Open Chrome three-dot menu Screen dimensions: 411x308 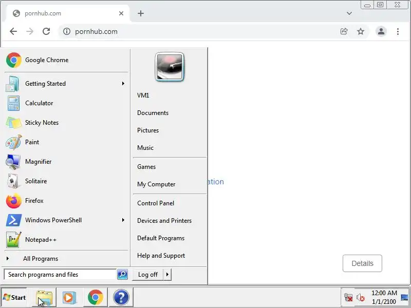(x=398, y=31)
